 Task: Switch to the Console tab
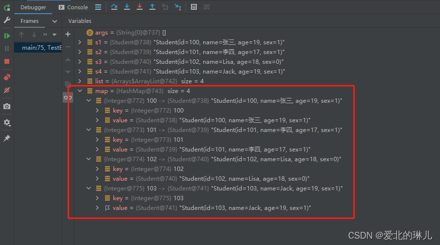pyautogui.click(x=73, y=7)
